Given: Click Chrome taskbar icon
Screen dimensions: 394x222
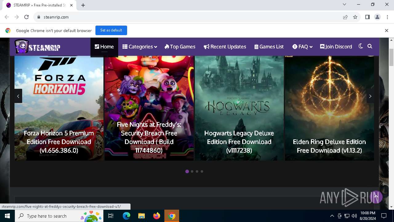Looking at the screenshot, I should pos(172,216).
